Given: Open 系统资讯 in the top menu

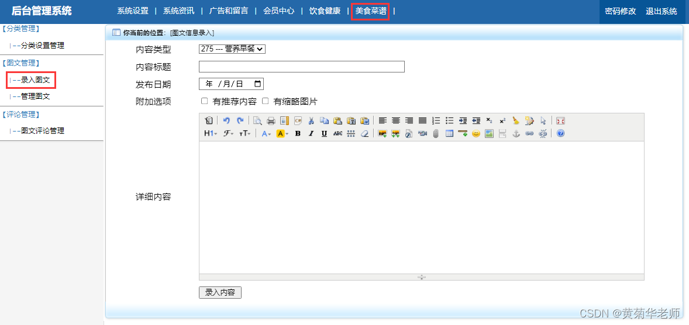Looking at the screenshot, I should coord(178,11).
